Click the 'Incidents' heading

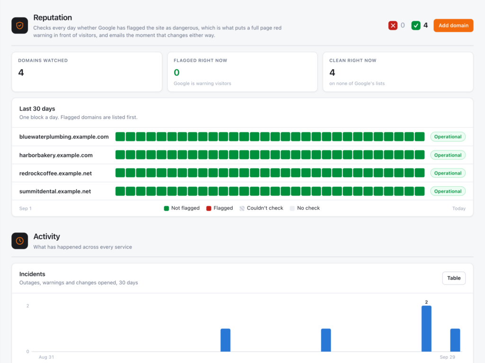coord(32,274)
